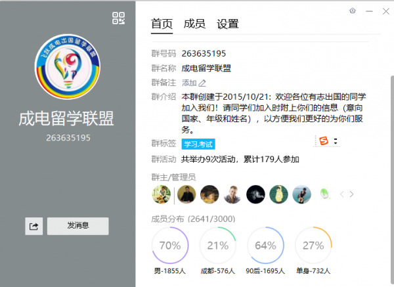Click the share group icon button
Viewport: 394px width, 287px height.
coord(34,226)
